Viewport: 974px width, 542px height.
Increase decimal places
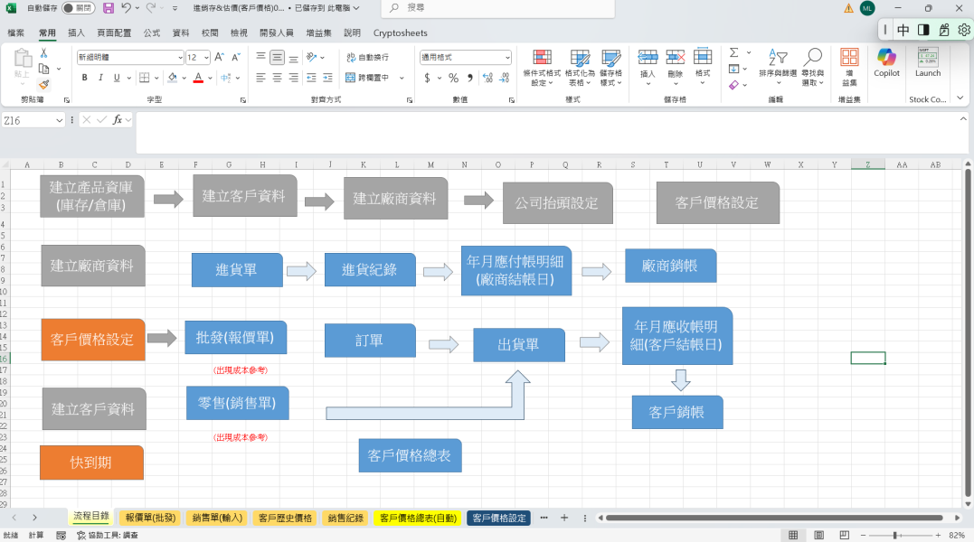click(487, 78)
